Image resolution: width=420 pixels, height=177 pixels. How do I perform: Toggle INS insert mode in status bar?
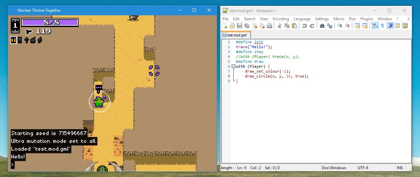click(x=399, y=168)
